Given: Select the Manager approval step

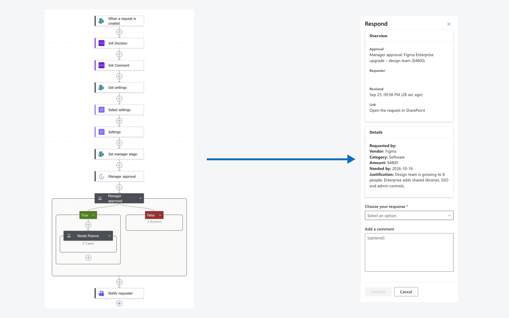Looking at the screenshot, I should (119, 176).
